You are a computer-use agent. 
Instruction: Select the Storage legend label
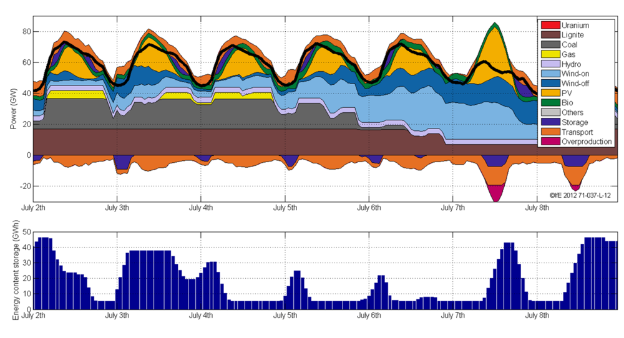point(575,122)
